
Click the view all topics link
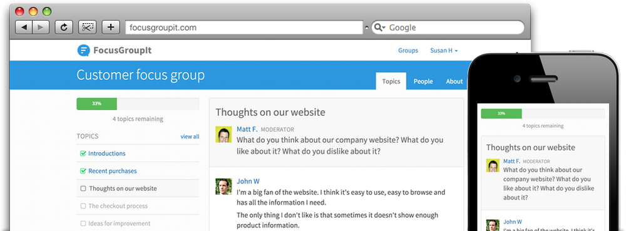[x=190, y=136]
